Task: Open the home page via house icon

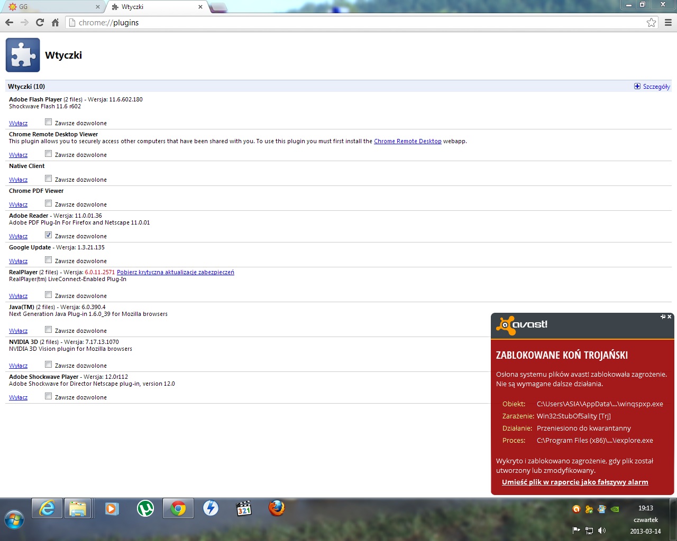Action: point(55,23)
